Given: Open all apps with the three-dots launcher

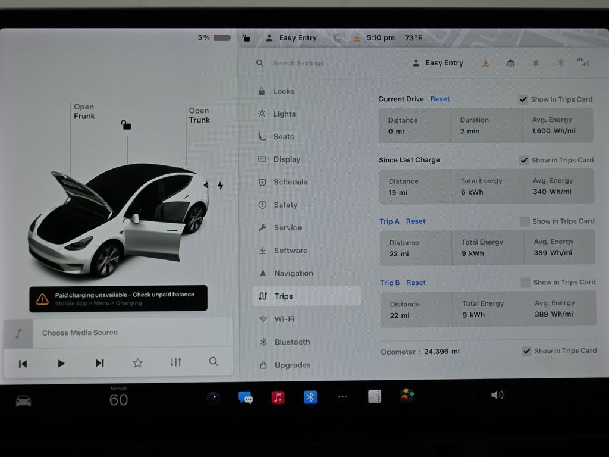Looking at the screenshot, I should point(343,397).
